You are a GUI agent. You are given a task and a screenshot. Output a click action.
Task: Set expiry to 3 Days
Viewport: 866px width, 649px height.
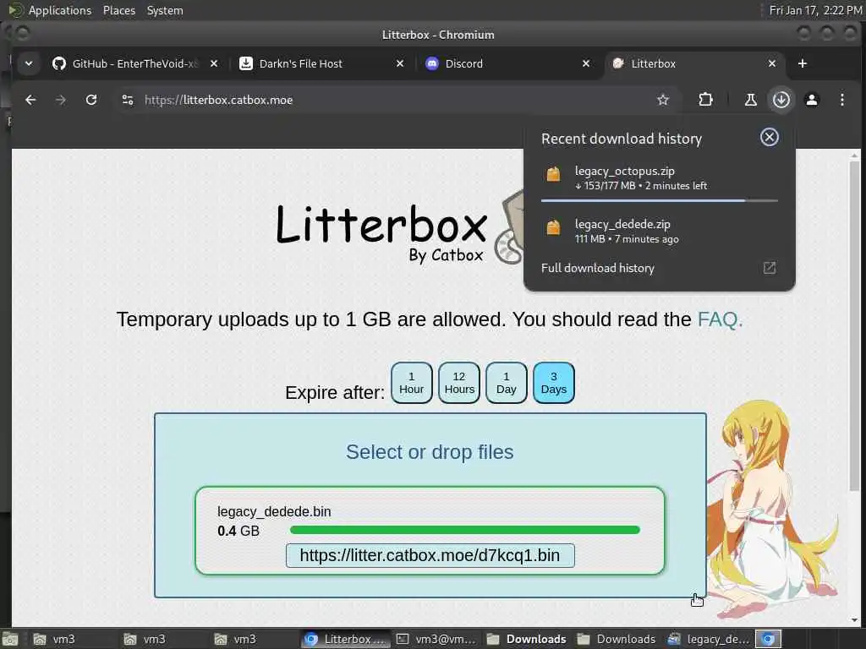point(553,383)
